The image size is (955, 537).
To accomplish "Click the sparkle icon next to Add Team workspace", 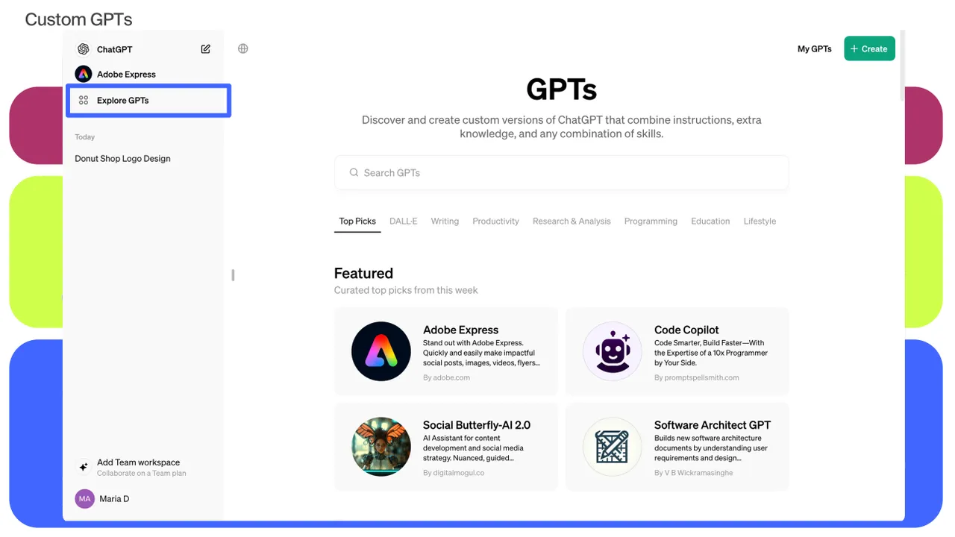I will click(x=84, y=467).
